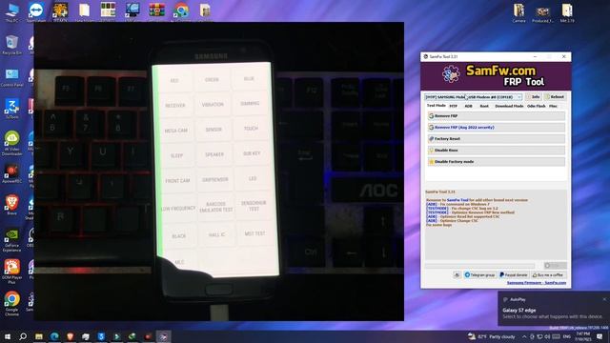The width and height of the screenshot is (610, 343).
Task: Expand the hidden system tray icons chevron
Action: [524, 336]
